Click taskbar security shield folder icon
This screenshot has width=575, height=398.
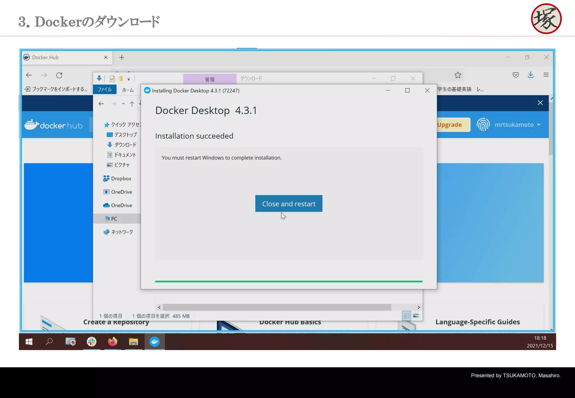70,342
